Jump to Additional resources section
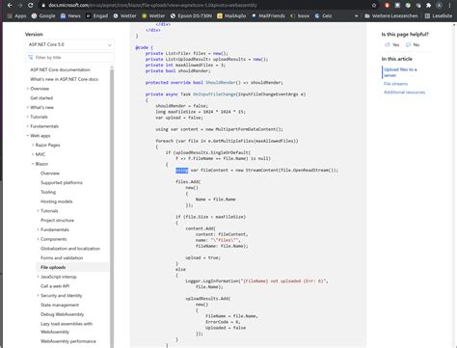This screenshot has width=457, height=348. (x=404, y=93)
